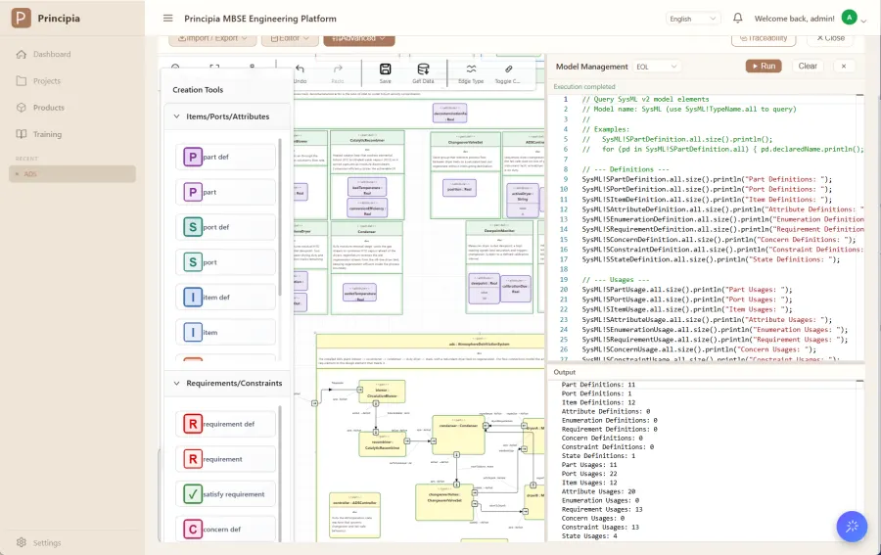Select the blower : CirculationBlower block
881x555 pixels.
click(x=382, y=391)
